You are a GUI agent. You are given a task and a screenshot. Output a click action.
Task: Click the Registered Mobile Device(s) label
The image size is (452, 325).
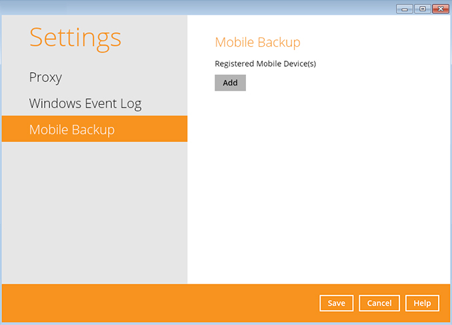click(x=265, y=64)
